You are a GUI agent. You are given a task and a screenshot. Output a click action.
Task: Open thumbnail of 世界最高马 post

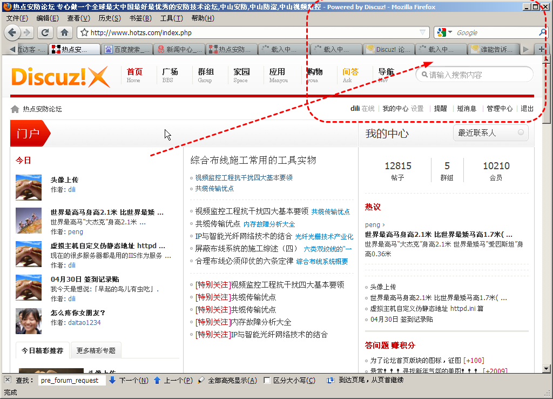[x=29, y=221]
